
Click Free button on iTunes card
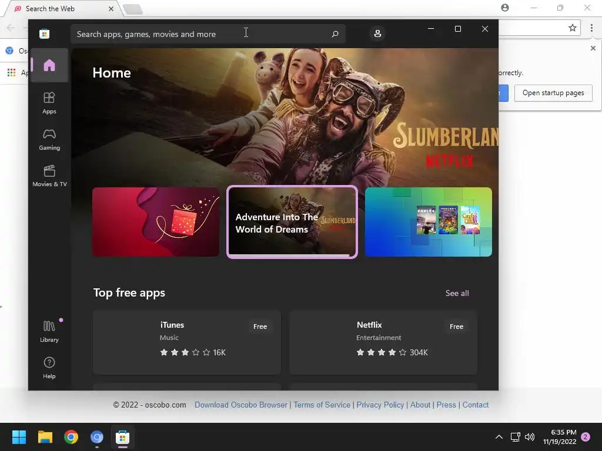tap(260, 327)
